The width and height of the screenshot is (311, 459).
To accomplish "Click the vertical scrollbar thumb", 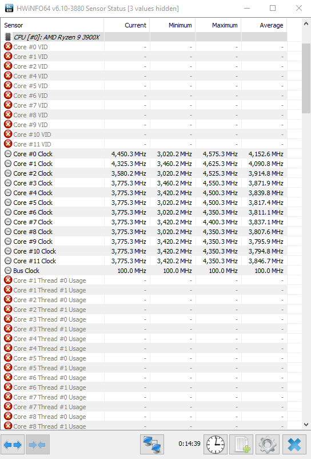I will (x=306, y=78).
